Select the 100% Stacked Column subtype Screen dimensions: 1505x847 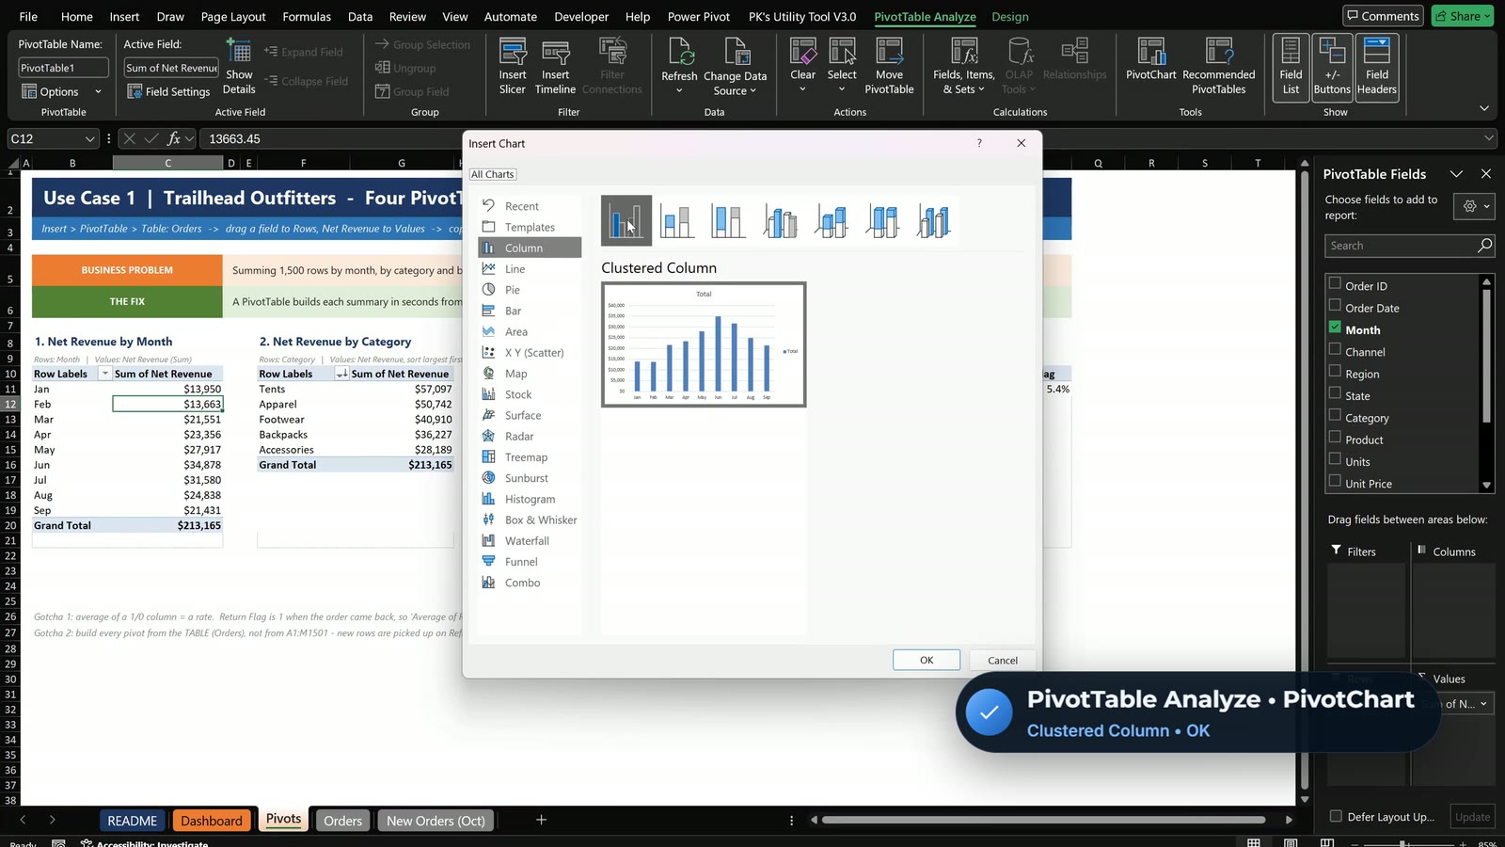[728, 221]
